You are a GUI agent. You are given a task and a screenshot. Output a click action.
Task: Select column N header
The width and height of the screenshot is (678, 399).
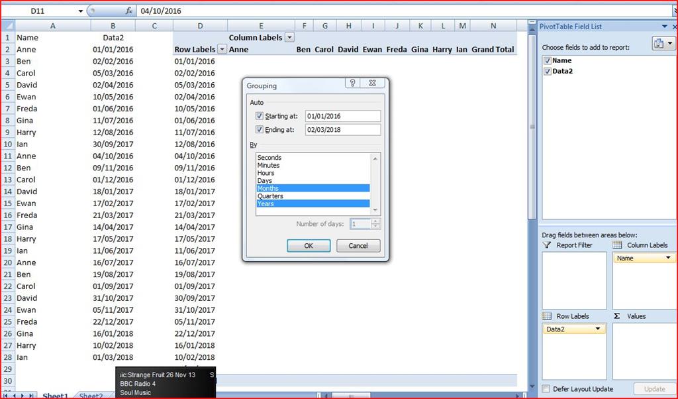[x=493, y=26]
